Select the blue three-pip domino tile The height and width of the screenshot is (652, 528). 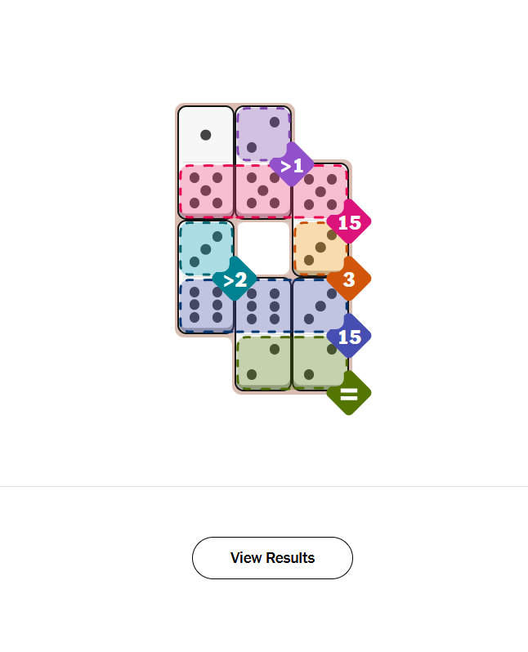tap(319, 305)
